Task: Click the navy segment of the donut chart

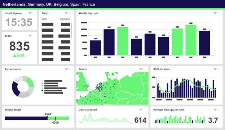Action: [16, 89]
